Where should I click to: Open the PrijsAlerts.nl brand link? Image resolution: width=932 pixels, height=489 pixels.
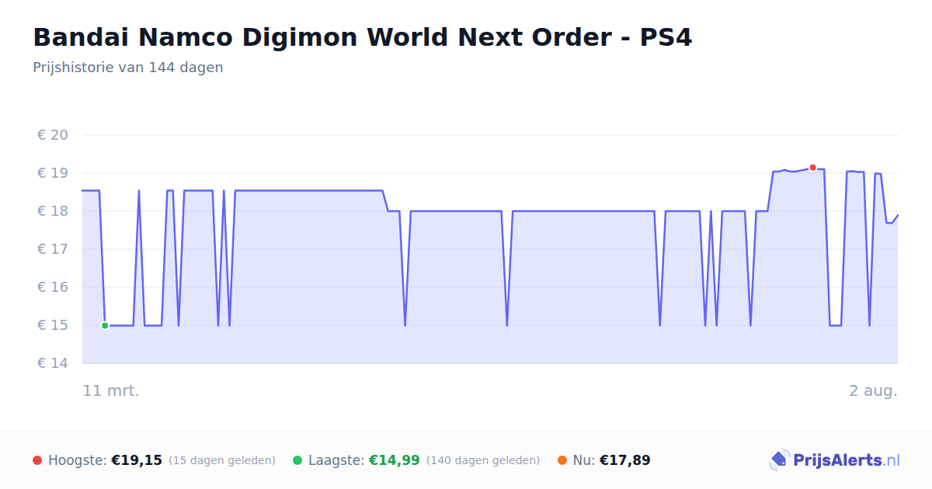pyautogui.click(x=835, y=460)
